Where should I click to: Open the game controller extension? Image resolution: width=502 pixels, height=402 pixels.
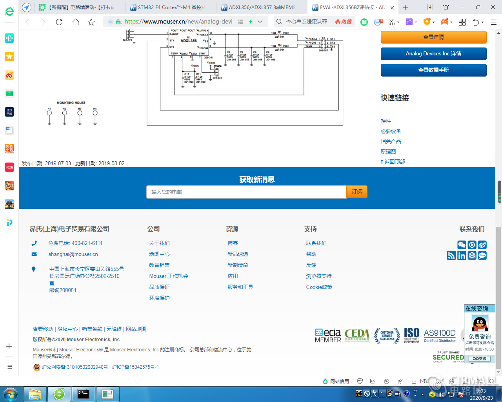pyautogui.click(x=444, y=22)
